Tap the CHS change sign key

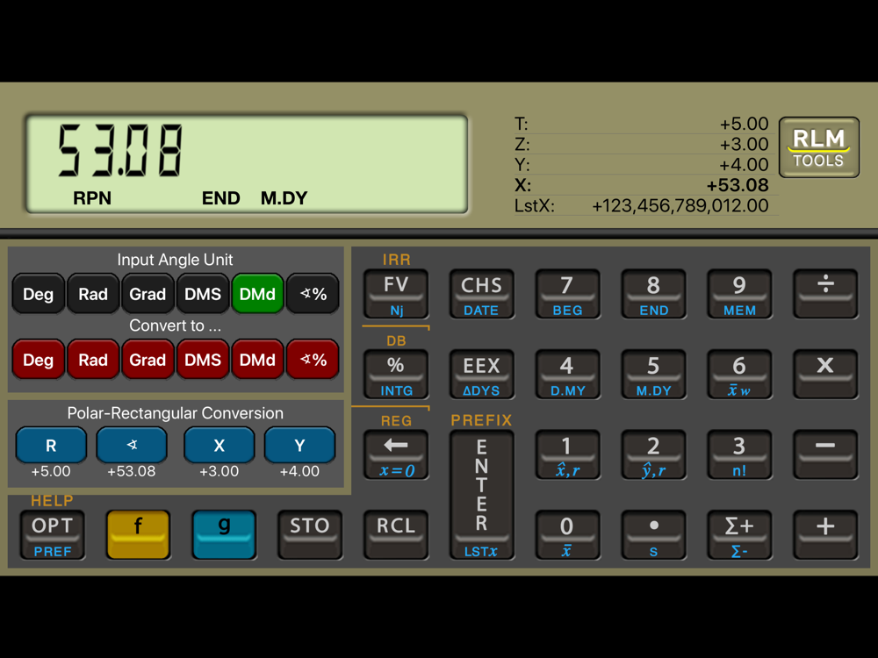[481, 294]
